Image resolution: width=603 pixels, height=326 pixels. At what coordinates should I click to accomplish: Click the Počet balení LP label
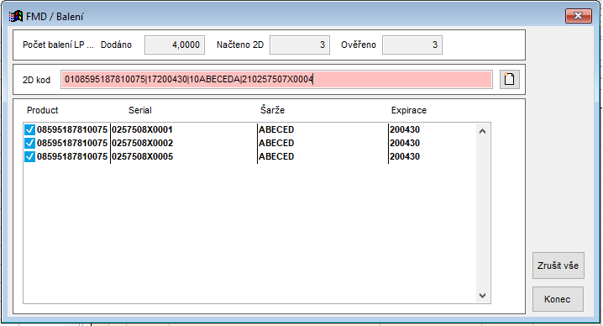pos(58,45)
